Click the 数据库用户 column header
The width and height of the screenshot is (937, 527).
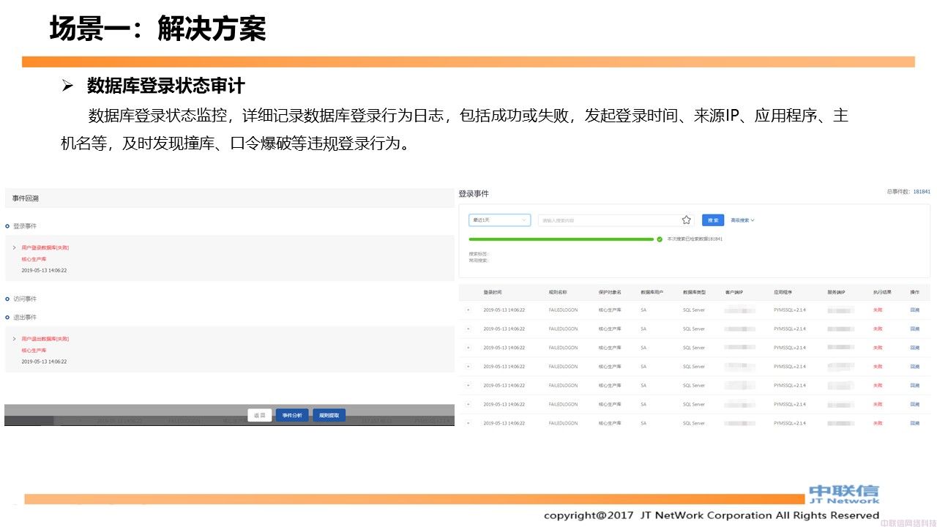tap(652, 292)
